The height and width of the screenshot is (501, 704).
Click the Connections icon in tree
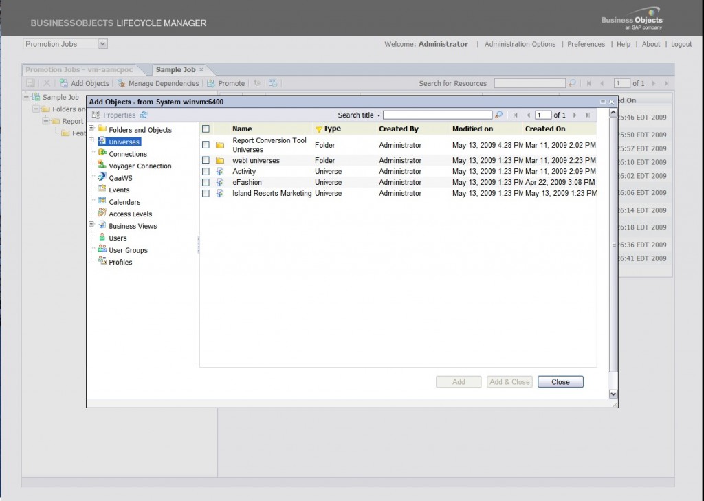coord(102,153)
